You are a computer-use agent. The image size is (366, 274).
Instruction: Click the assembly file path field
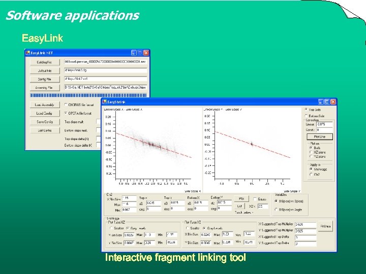(106, 87)
